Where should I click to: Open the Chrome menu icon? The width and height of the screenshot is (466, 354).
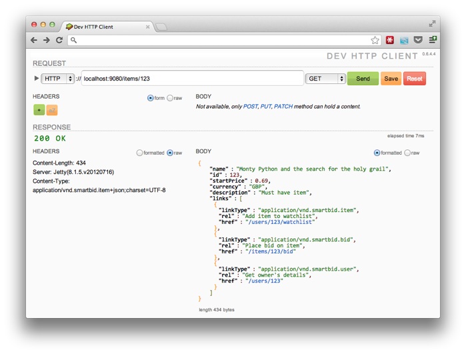coord(433,39)
